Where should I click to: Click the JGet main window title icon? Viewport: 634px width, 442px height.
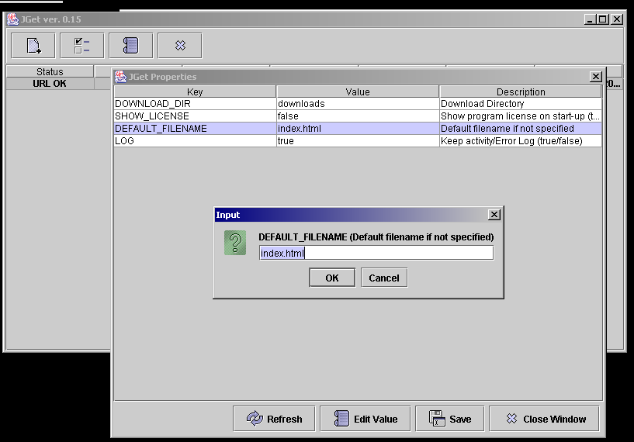point(13,19)
